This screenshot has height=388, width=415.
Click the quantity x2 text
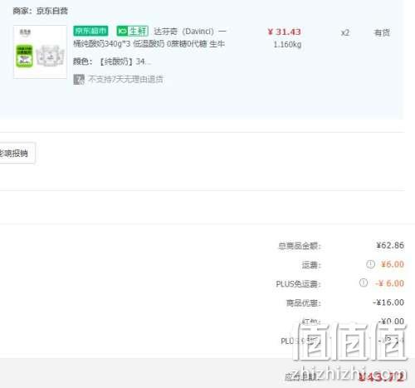coord(344,33)
